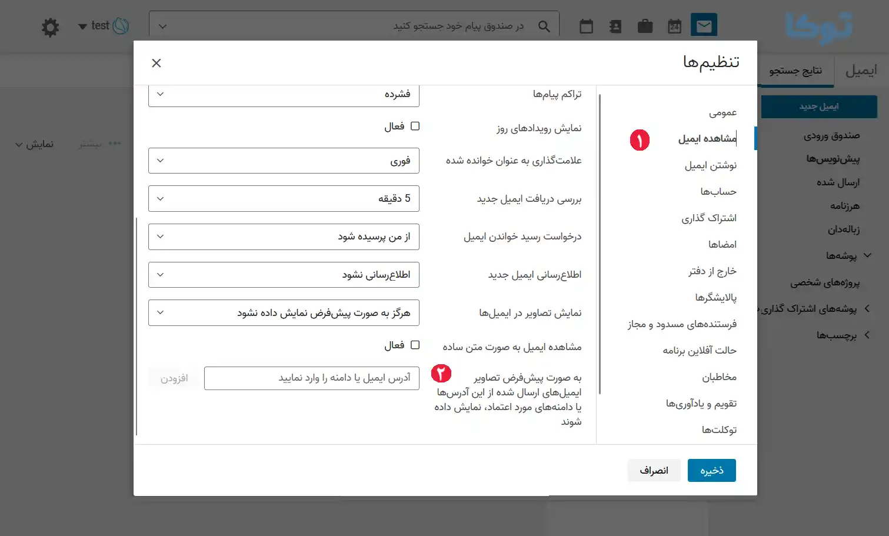Select توکلت‌ها settings category
Image resolution: width=889 pixels, height=536 pixels.
(x=719, y=430)
